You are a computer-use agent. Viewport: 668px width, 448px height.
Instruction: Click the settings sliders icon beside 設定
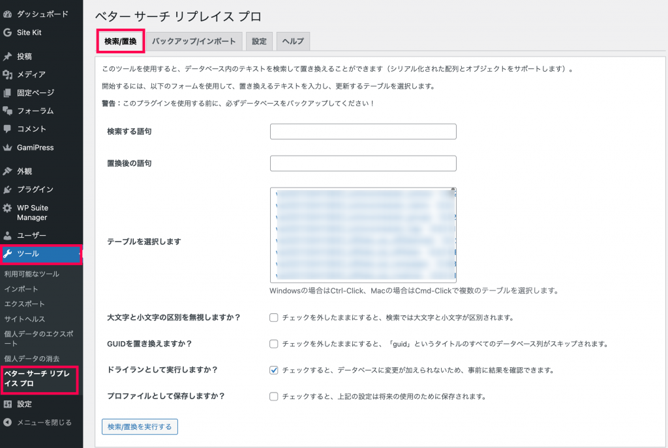(7, 404)
